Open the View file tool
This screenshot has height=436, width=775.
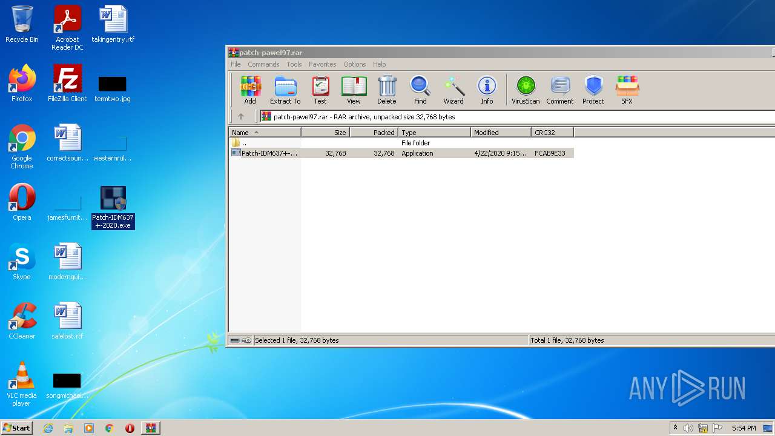pyautogui.click(x=354, y=90)
